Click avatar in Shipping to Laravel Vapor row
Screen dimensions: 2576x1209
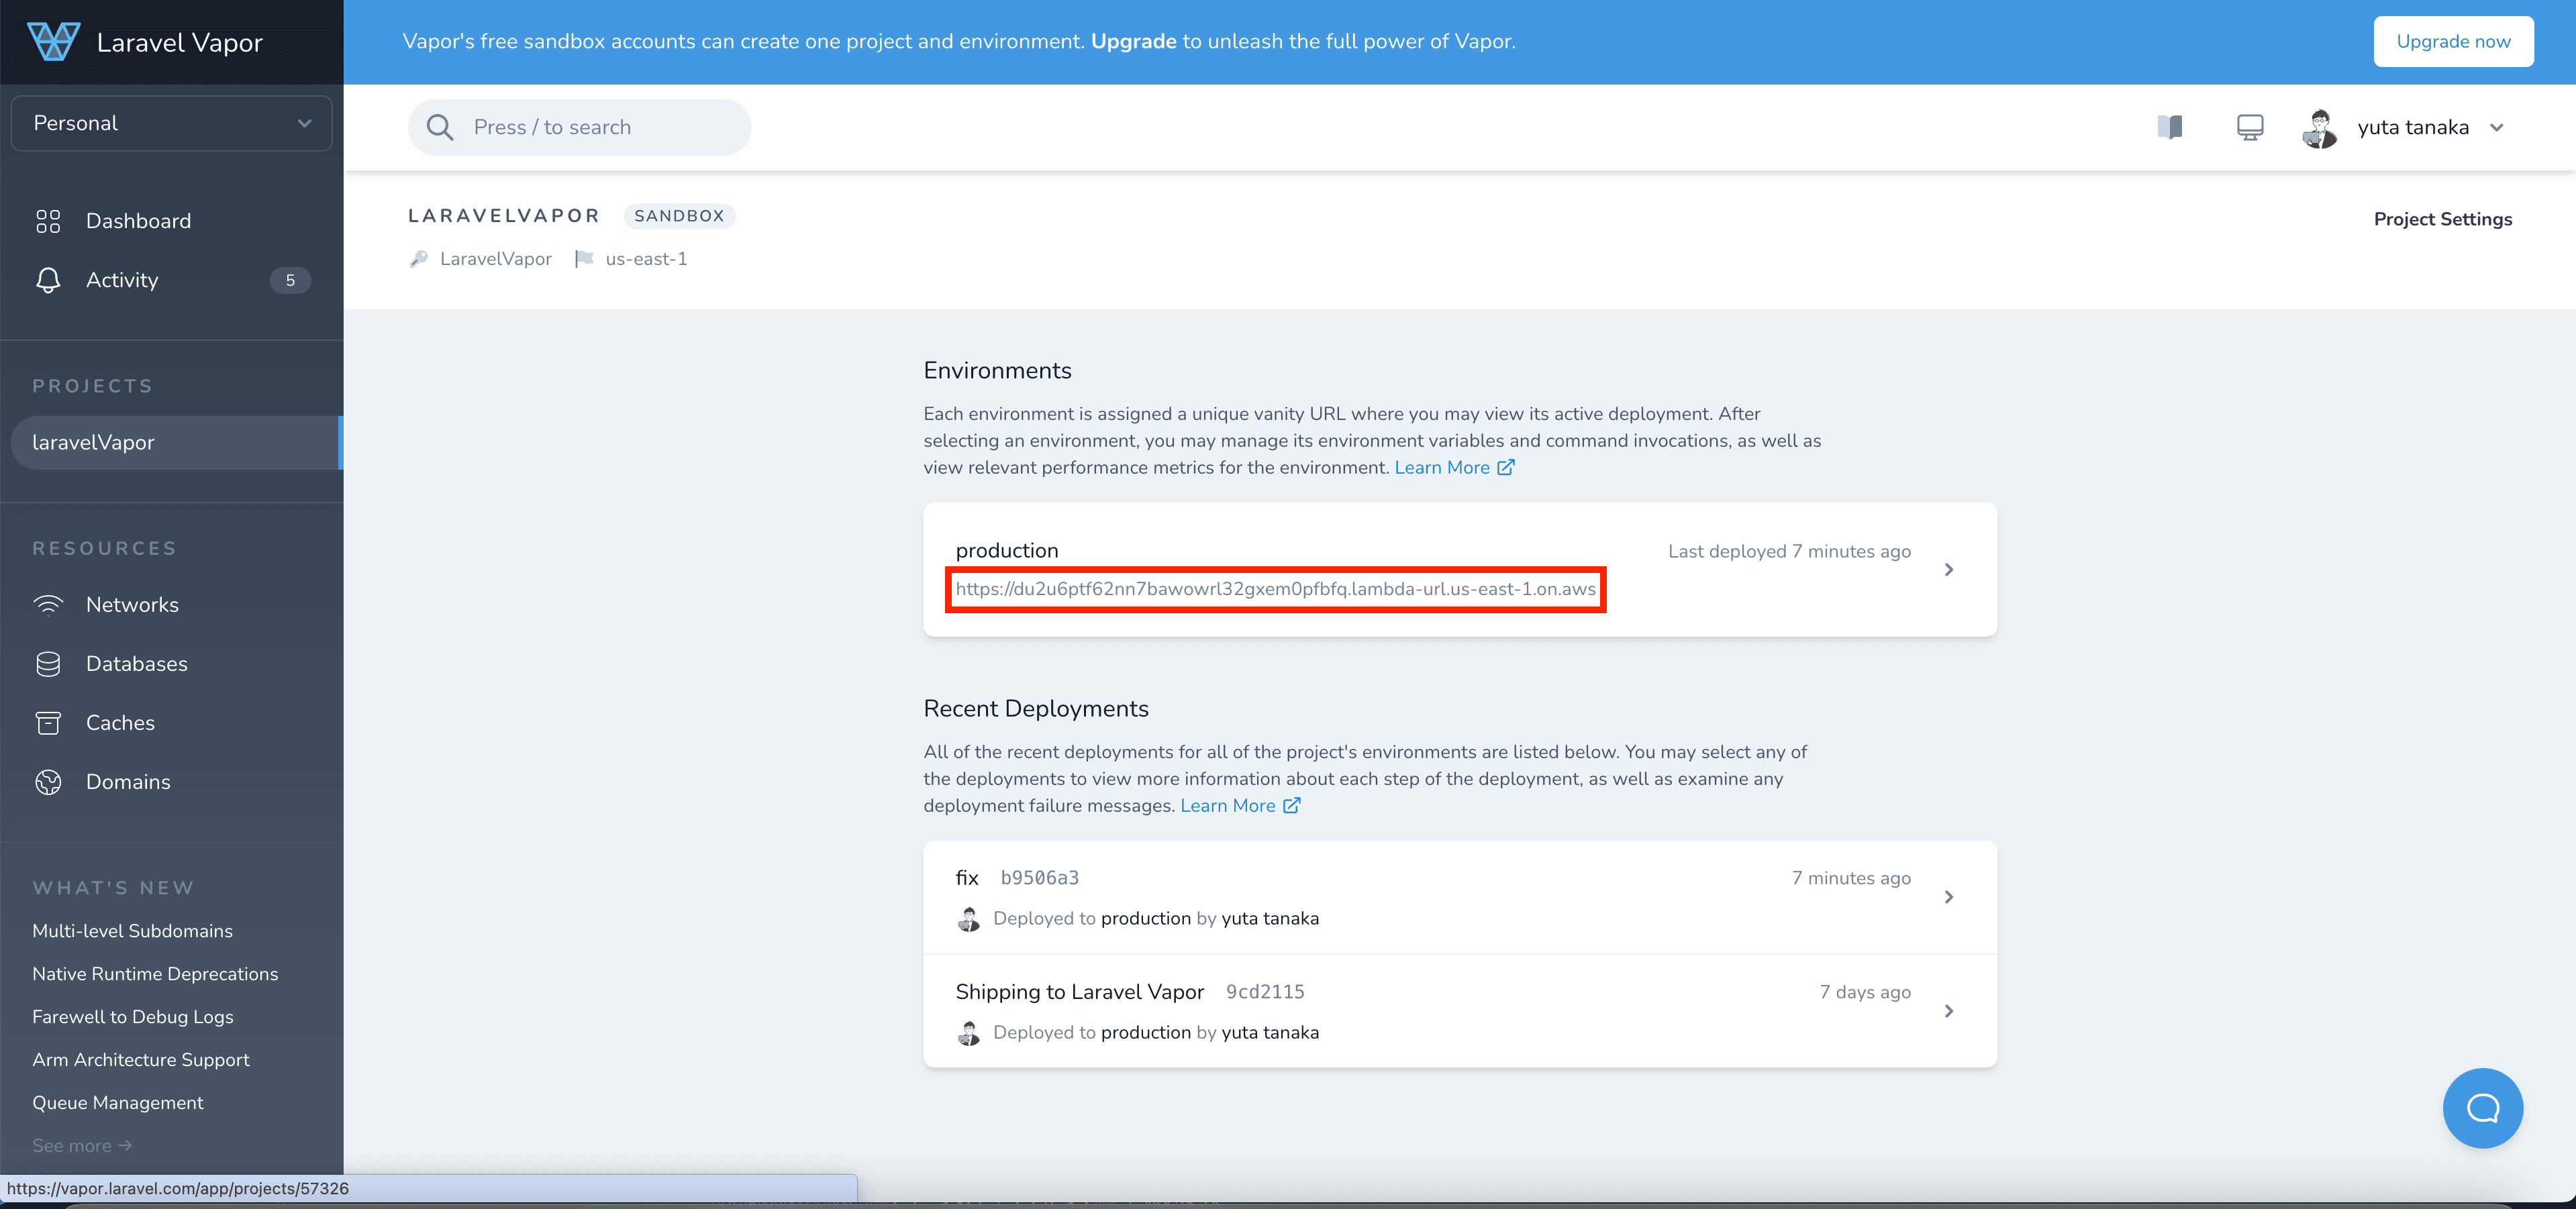click(x=968, y=1032)
